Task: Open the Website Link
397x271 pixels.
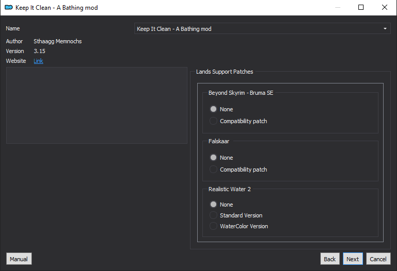Action: coord(38,61)
